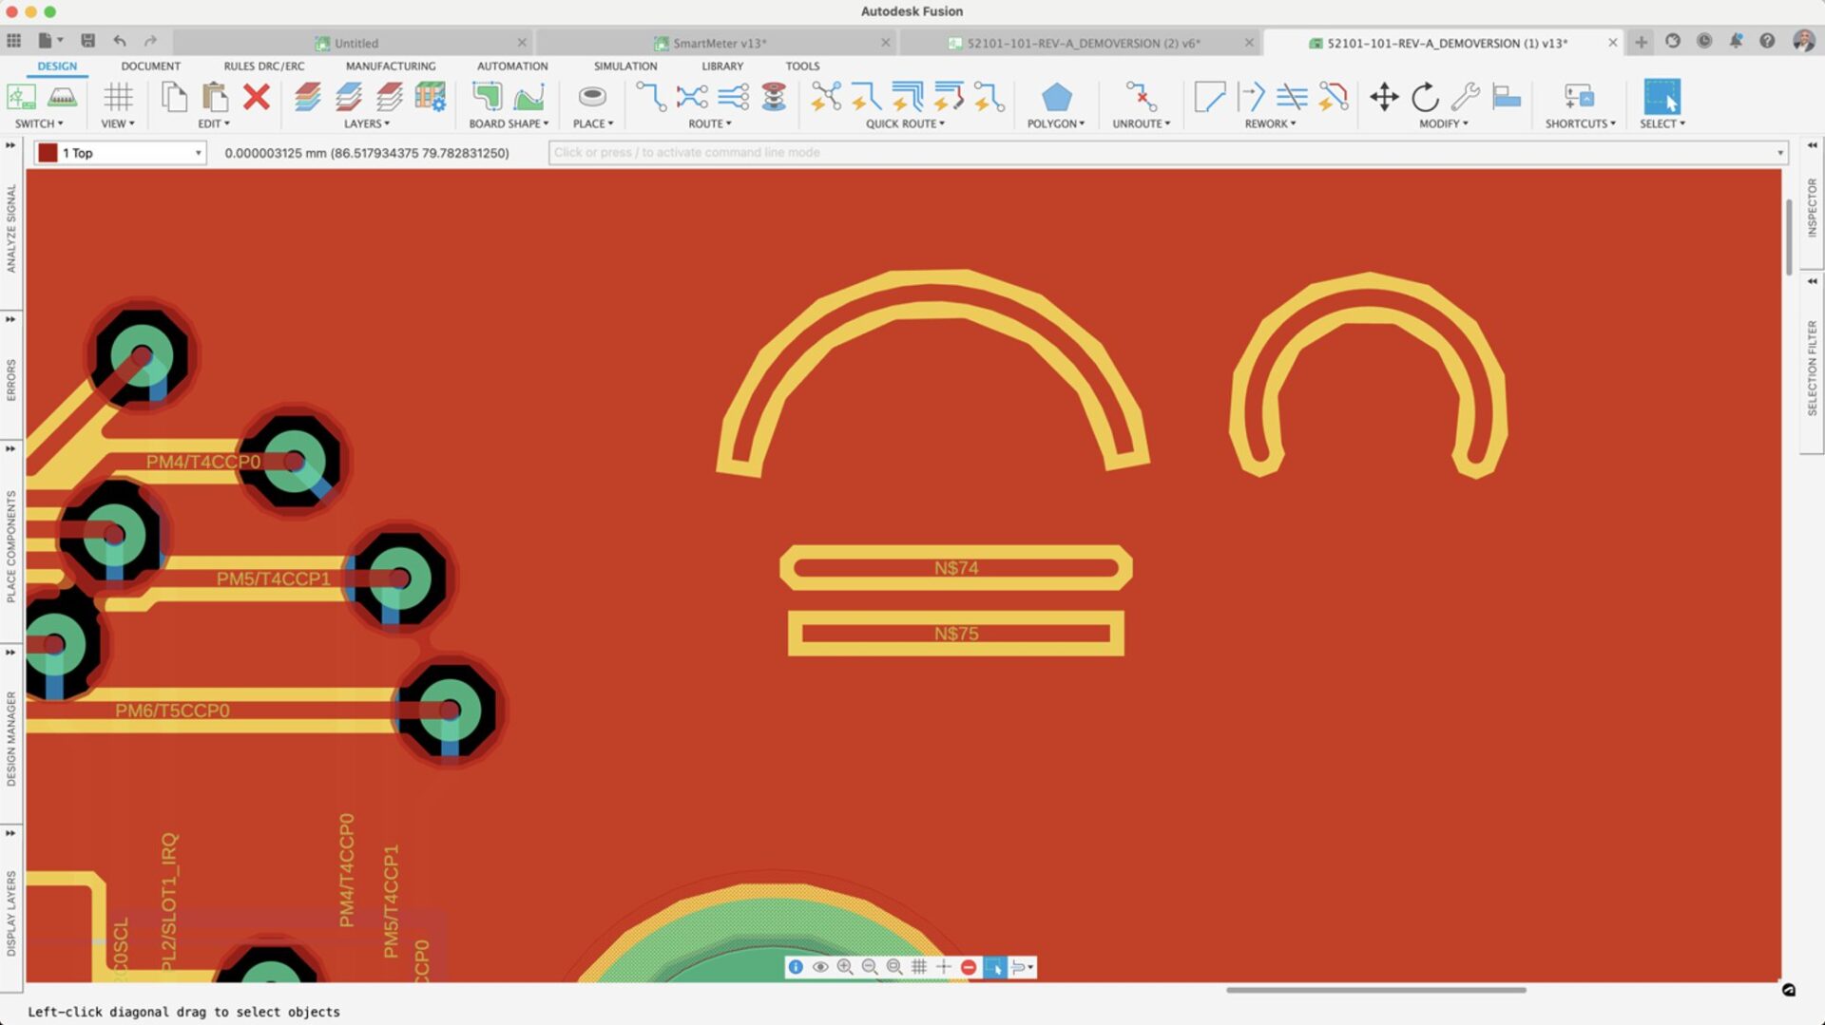Viewport: 1825px width, 1025px height.
Task: Select the Miter corner tool in Rework
Action: click(x=1209, y=97)
